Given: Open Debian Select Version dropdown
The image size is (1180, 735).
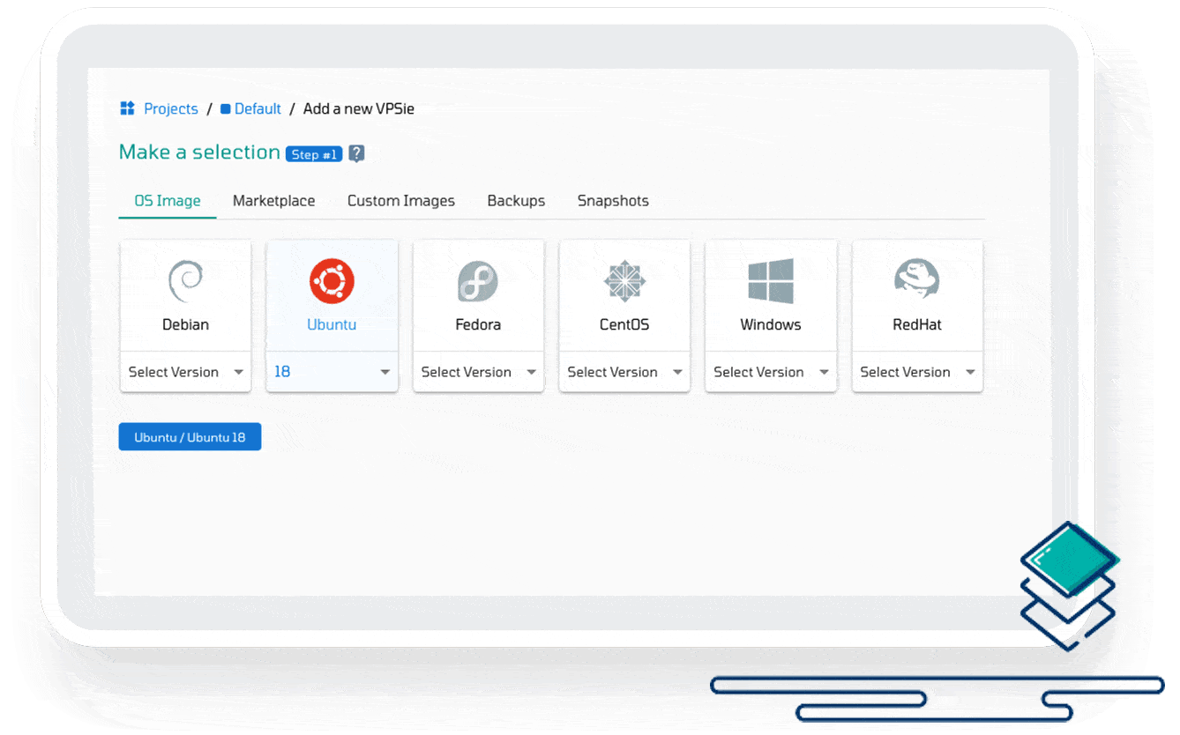Looking at the screenshot, I should (186, 372).
